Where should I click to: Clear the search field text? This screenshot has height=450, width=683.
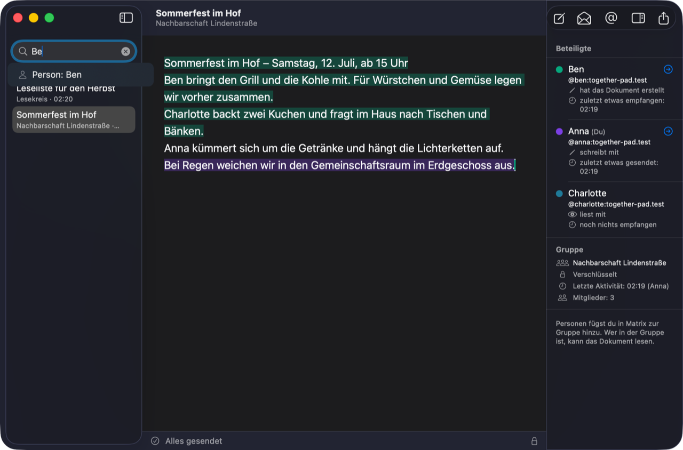125,51
